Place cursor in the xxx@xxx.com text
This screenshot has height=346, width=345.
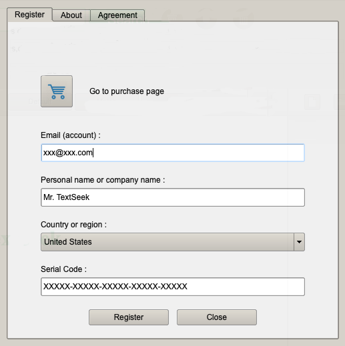click(x=68, y=153)
